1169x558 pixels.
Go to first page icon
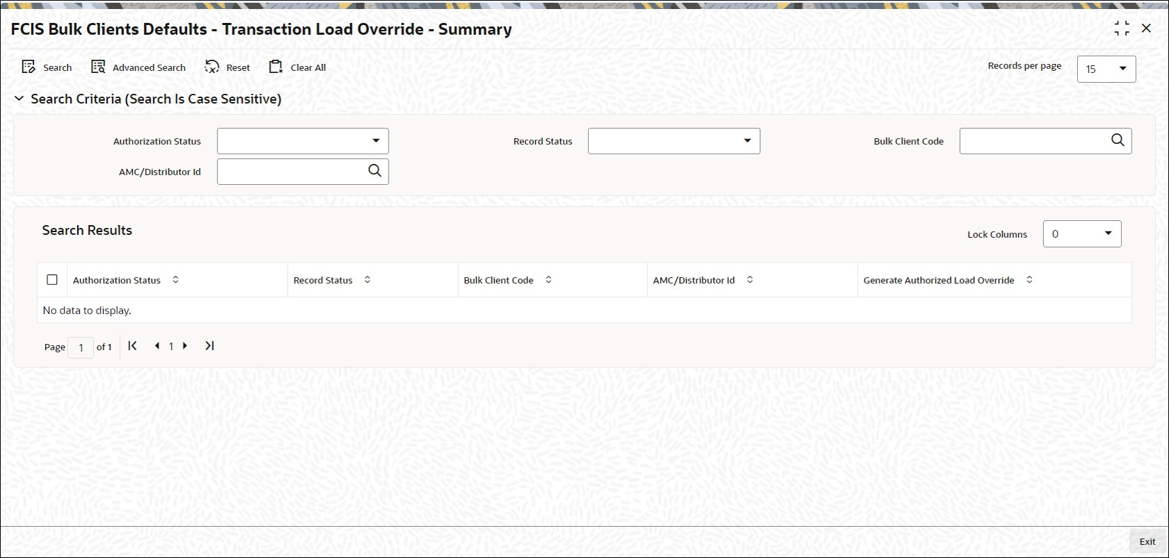pos(133,345)
